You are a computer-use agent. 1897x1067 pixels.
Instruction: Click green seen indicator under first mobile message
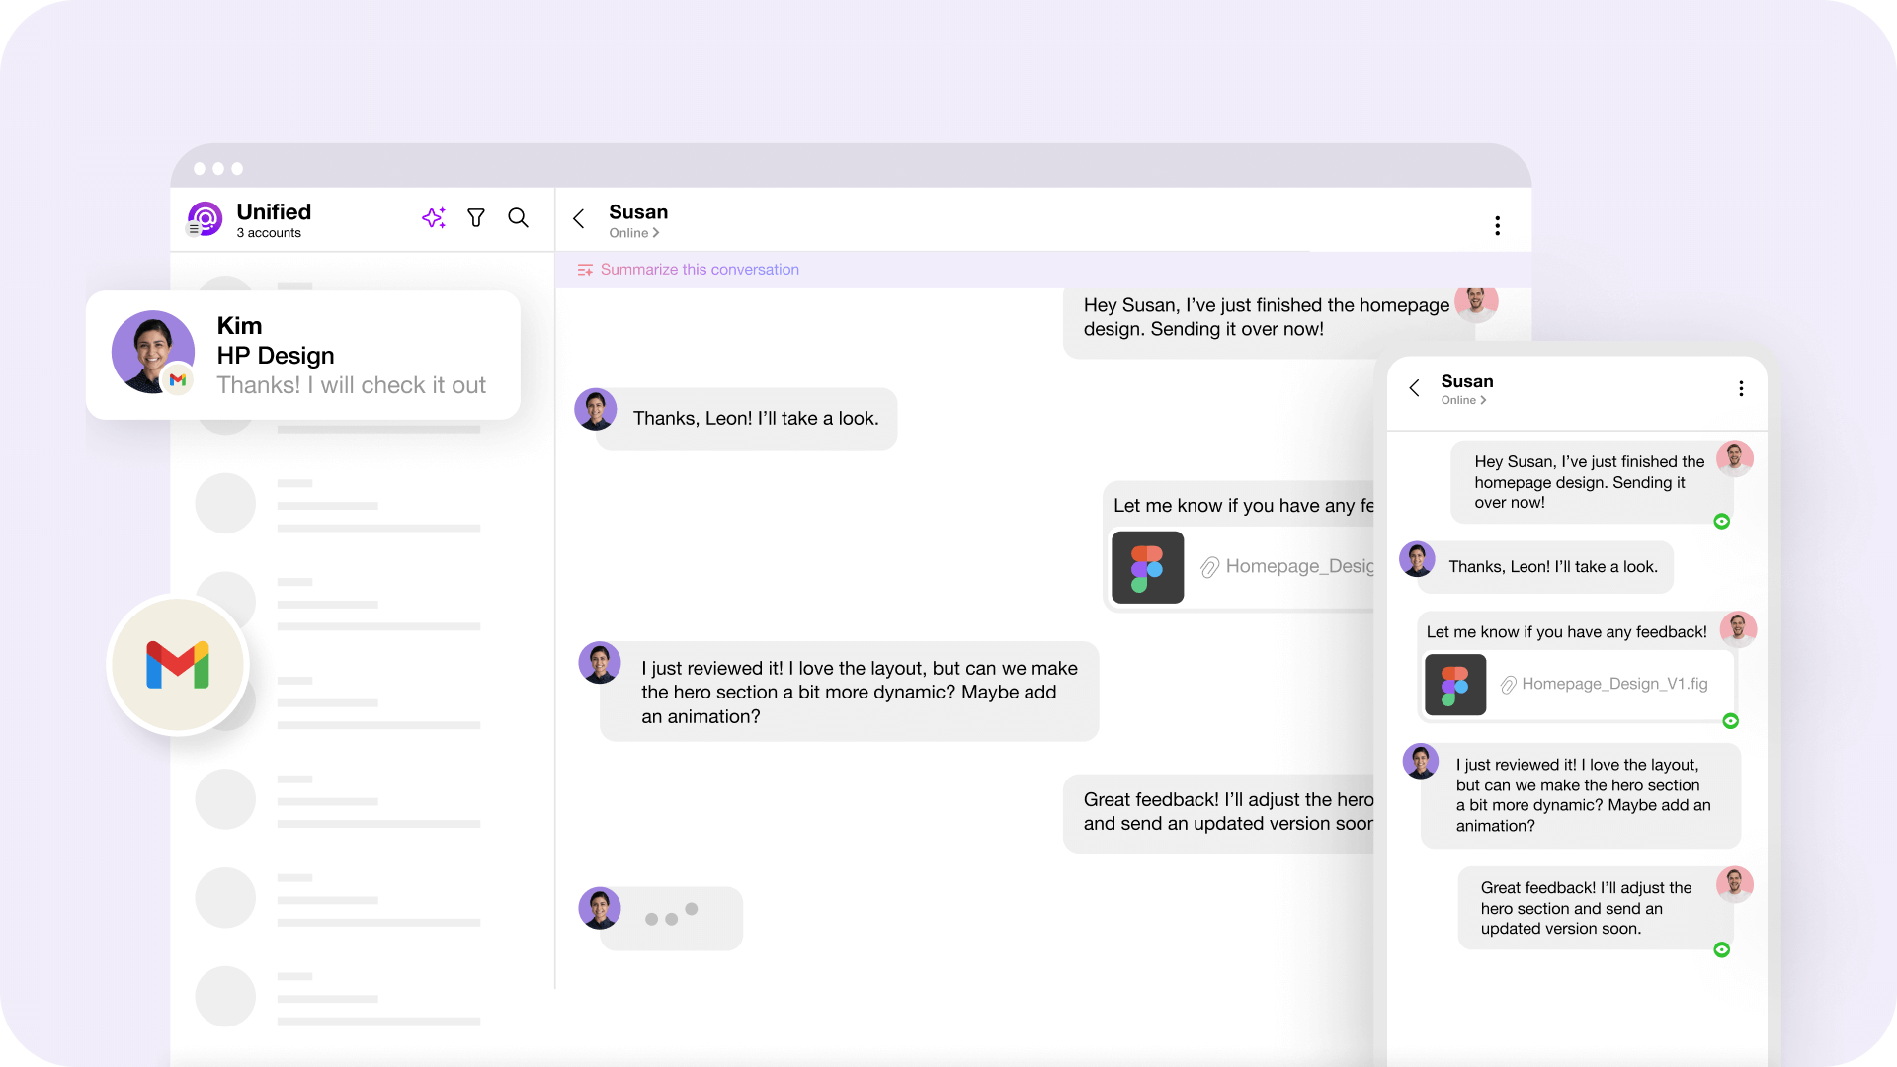click(x=1722, y=522)
